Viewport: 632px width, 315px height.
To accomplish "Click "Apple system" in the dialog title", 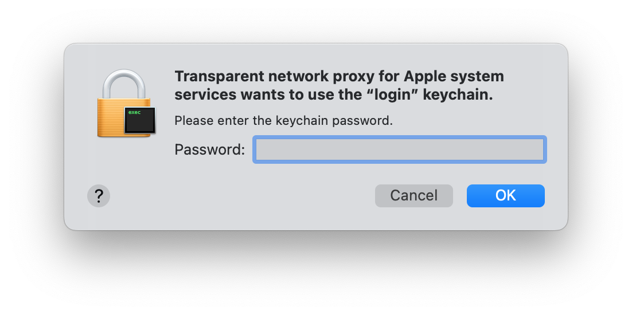I will [x=454, y=76].
